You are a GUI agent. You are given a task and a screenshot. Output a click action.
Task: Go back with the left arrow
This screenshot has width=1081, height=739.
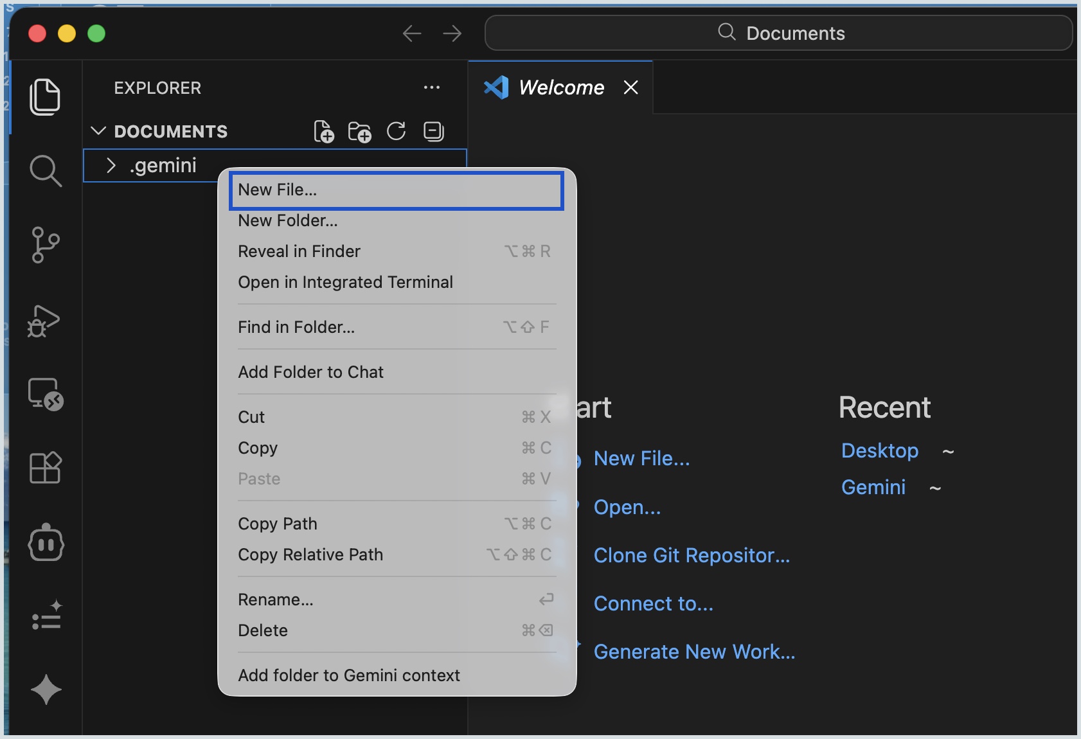coord(412,33)
